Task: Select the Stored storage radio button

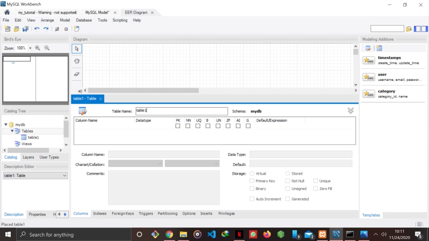Action: click(288, 173)
